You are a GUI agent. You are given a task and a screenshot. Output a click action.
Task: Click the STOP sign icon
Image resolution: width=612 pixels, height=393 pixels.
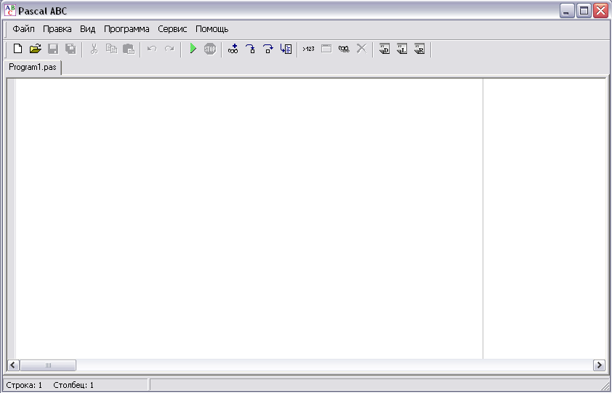pyautogui.click(x=210, y=49)
